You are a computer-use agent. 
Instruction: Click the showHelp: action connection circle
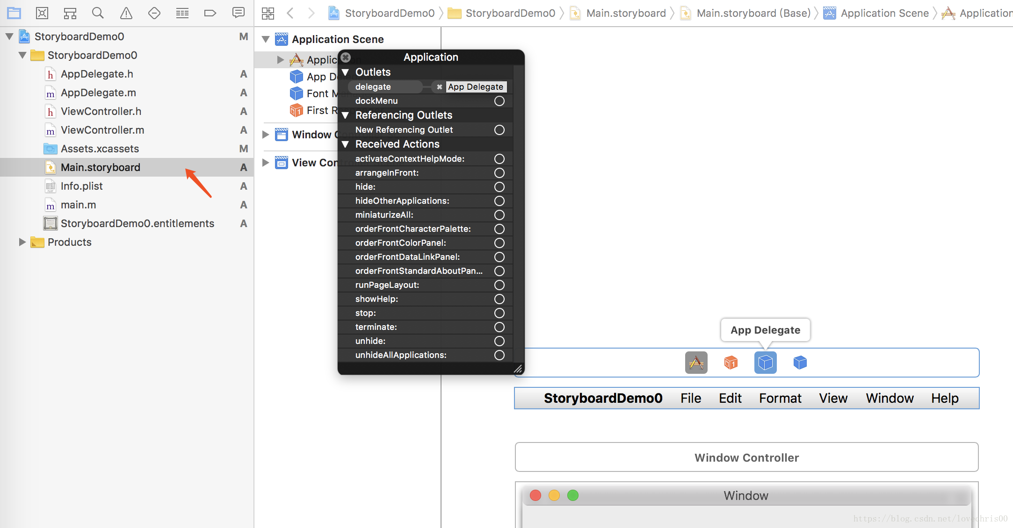[x=499, y=299]
